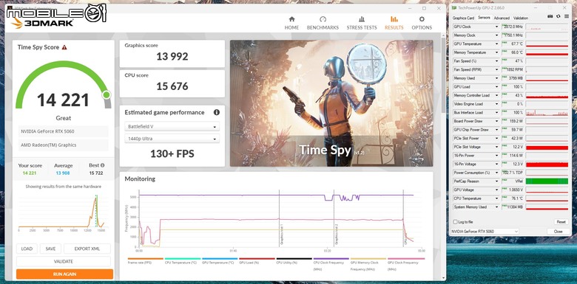Open the Battlefield V game dropdown
577x284 pixels.
pyautogui.click(x=172, y=127)
